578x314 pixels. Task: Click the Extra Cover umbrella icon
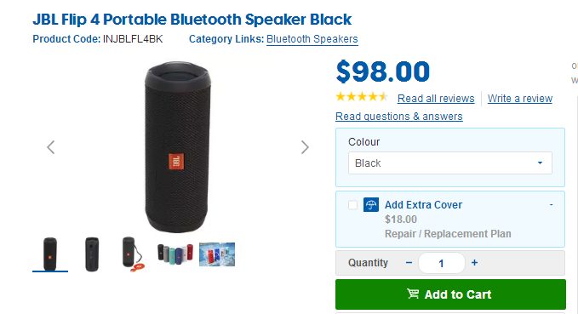pyautogui.click(x=371, y=205)
